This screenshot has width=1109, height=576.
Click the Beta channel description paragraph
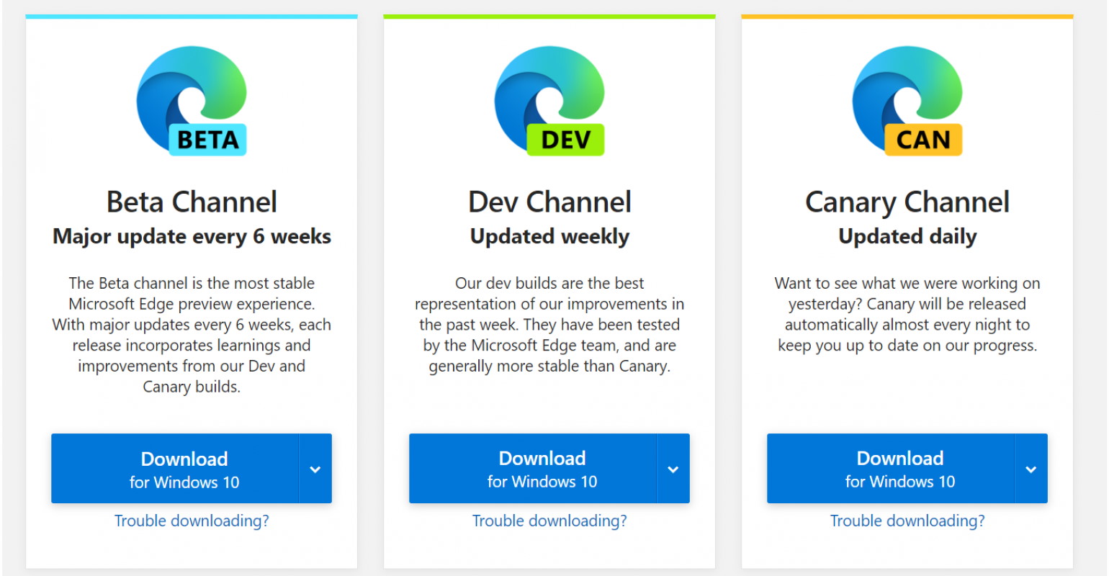192,335
